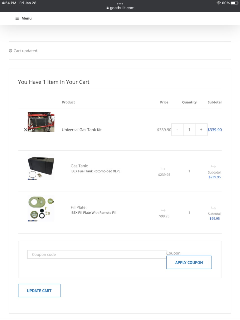
Task: Click the Menu label in the header
Action: click(26, 18)
